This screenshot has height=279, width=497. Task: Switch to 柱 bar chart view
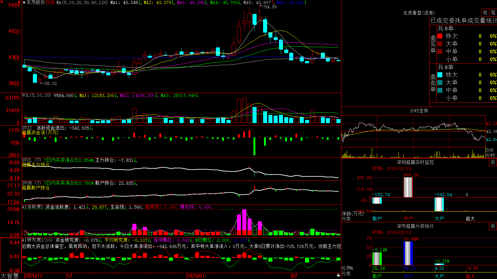point(485,13)
